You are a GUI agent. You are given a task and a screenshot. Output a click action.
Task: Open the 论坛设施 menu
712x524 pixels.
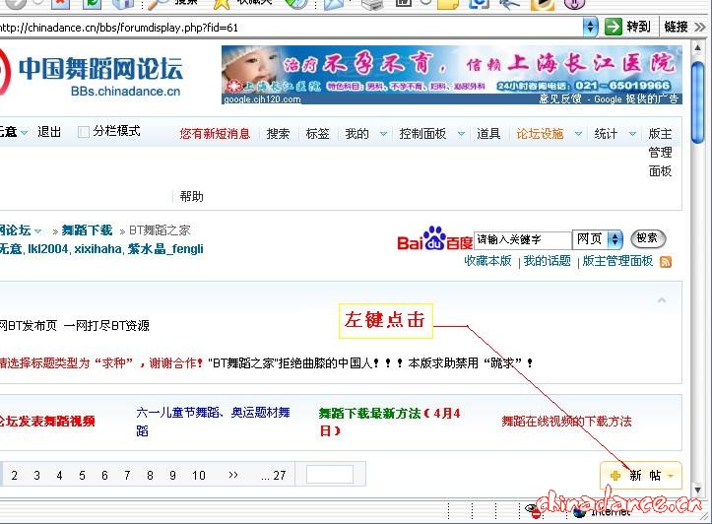point(540,134)
